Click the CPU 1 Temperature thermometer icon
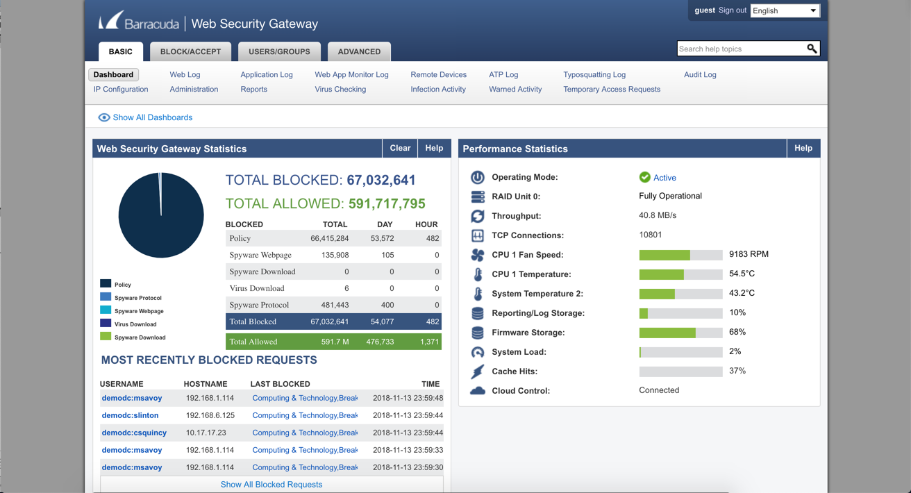 point(478,274)
